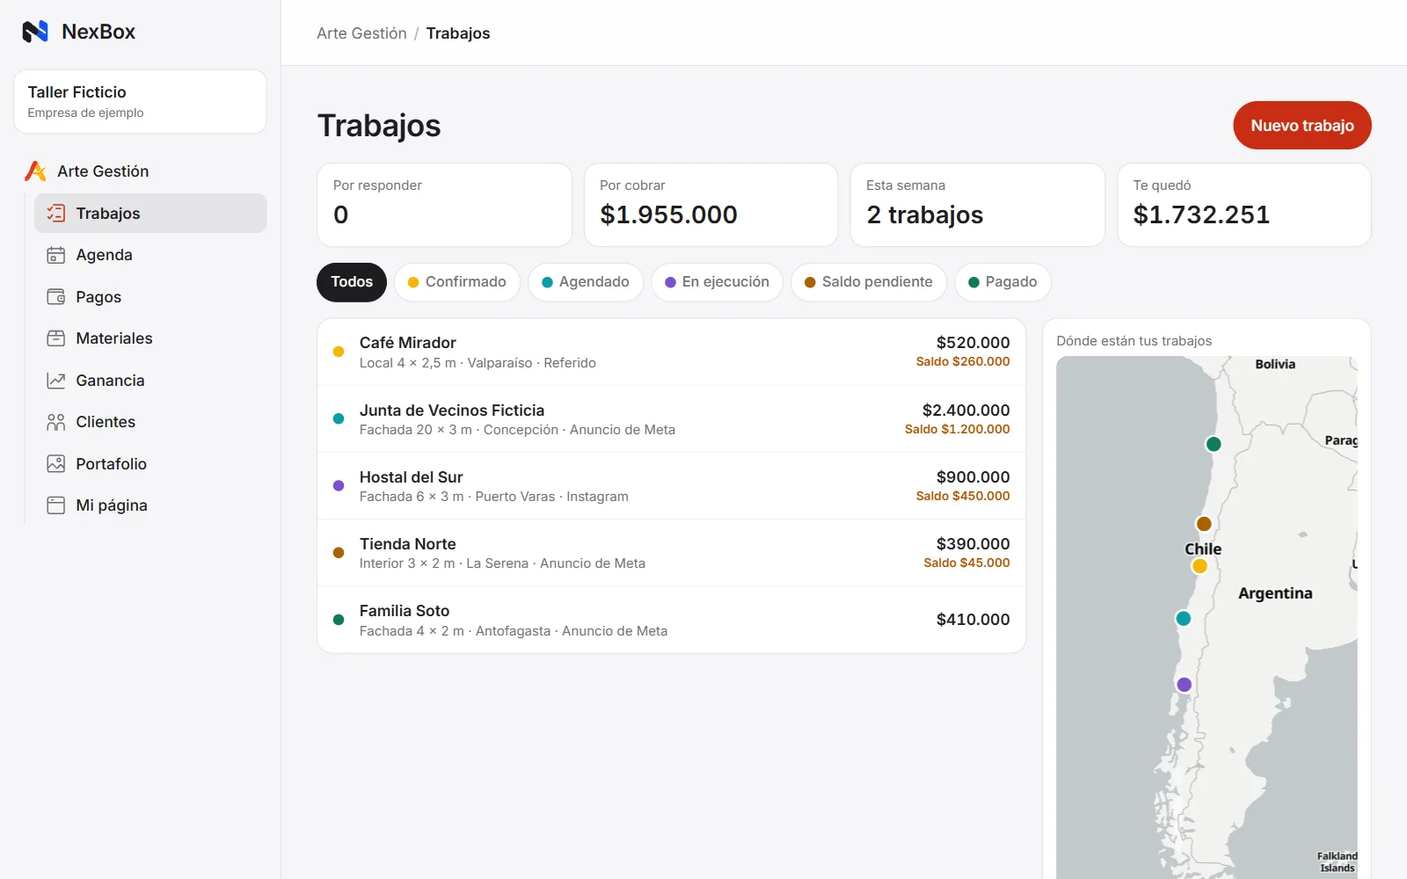Open Trabajos via its checklist icon
Viewport: 1407px width, 879px height.
[56, 213]
